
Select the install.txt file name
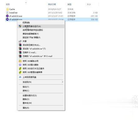coord(13,12)
